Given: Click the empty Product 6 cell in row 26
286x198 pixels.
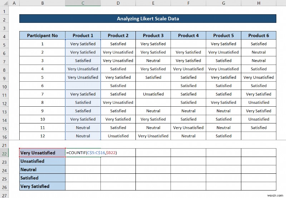Looking at the screenshot, I should tap(258, 186).
